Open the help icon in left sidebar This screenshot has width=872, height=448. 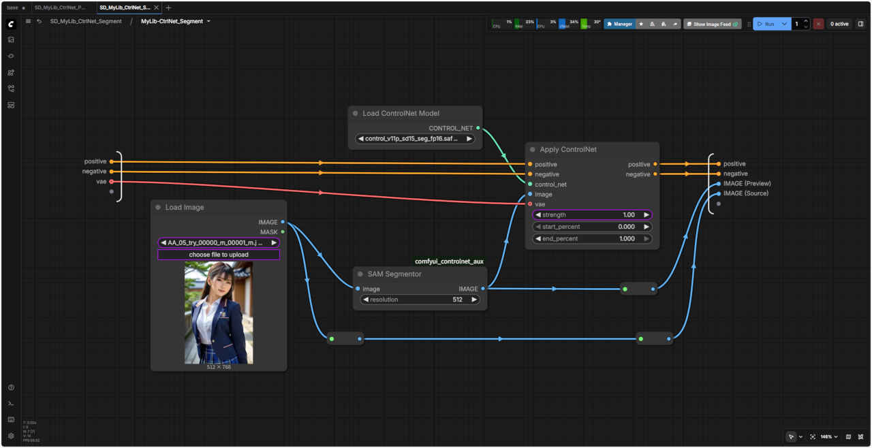pos(11,387)
